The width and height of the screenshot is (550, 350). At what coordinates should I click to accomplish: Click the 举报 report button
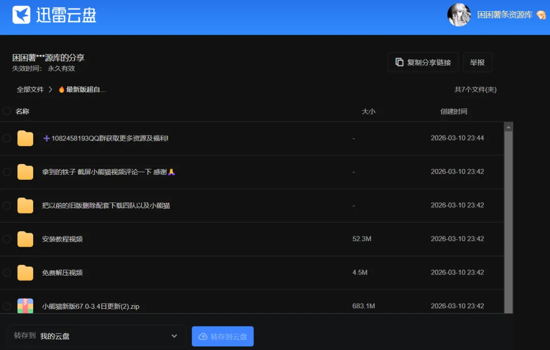coord(477,62)
